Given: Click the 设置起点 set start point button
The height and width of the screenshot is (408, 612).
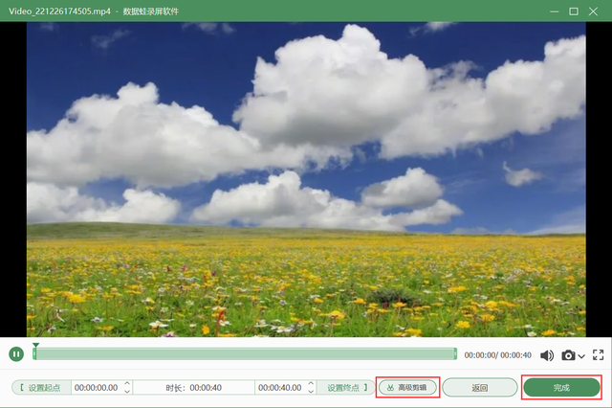Looking at the screenshot, I should pyautogui.click(x=41, y=387).
